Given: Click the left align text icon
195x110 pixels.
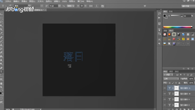Looking at the screenshot, I should pos(78,6).
